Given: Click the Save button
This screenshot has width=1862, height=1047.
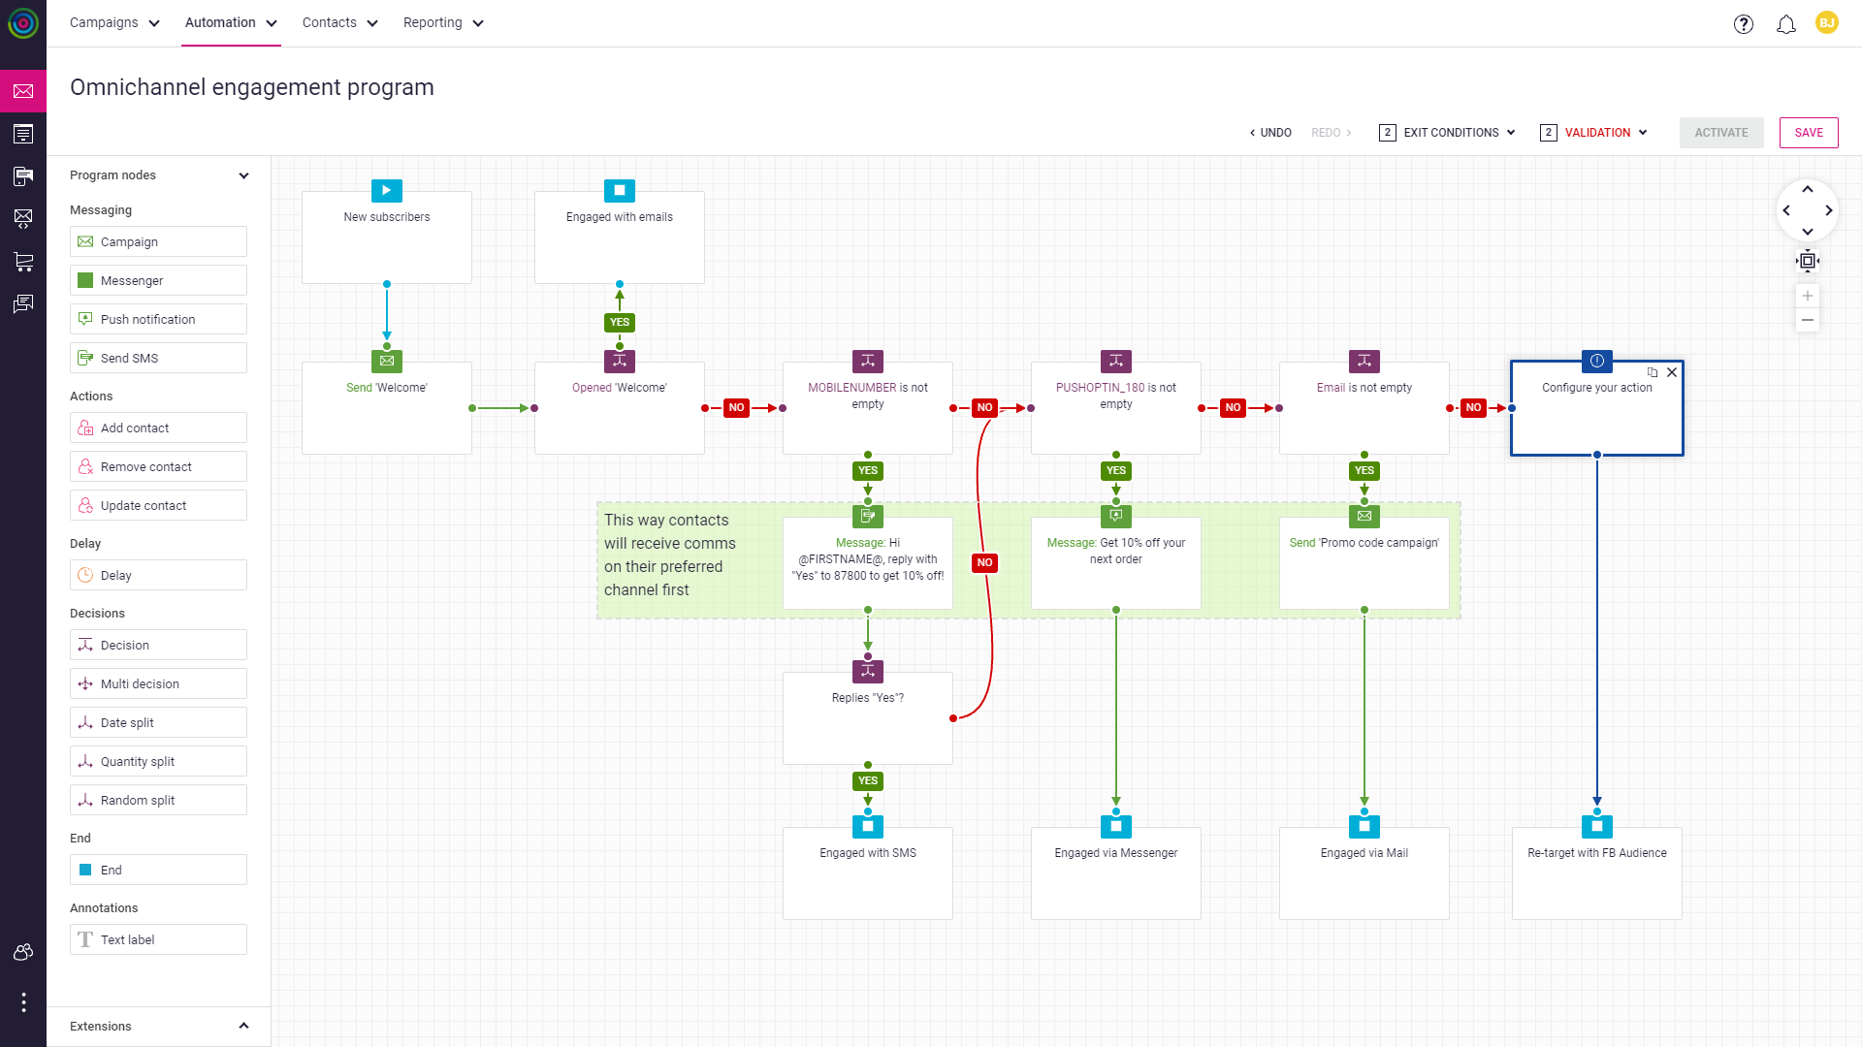Looking at the screenshot, I should click(x=1808, y=133).
